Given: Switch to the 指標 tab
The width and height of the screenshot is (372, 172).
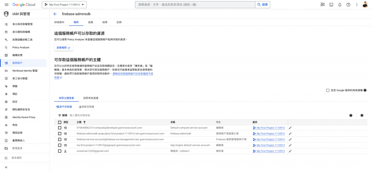Looking at the screenshot, I should point(105,22).
